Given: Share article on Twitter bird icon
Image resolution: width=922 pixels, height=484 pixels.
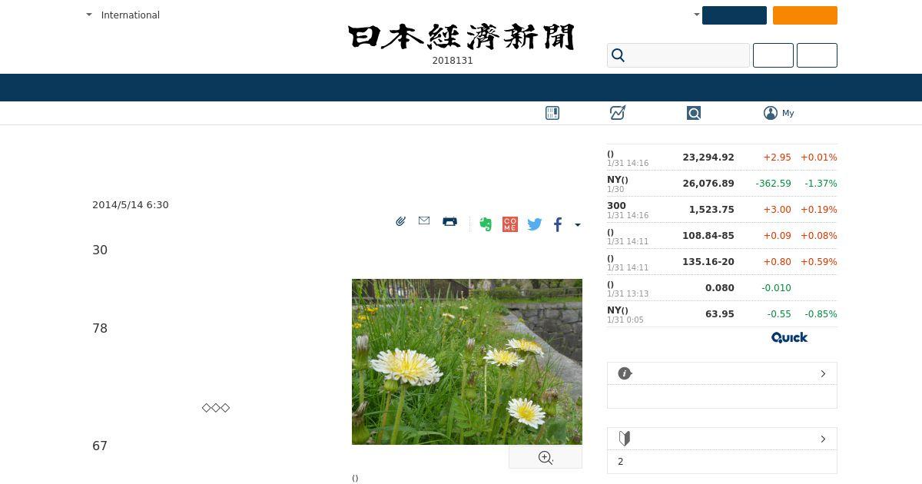Looking at the screenshot, I should click(535, 224).
